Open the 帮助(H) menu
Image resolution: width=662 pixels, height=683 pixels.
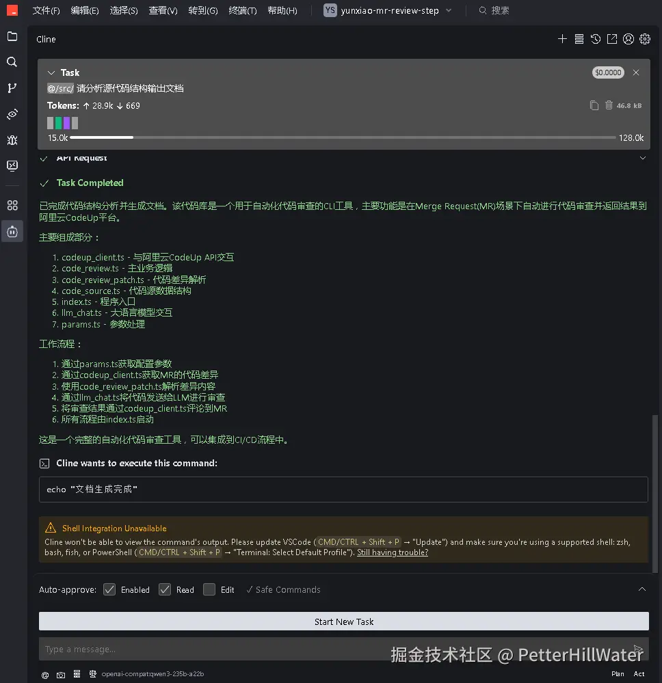282,10
